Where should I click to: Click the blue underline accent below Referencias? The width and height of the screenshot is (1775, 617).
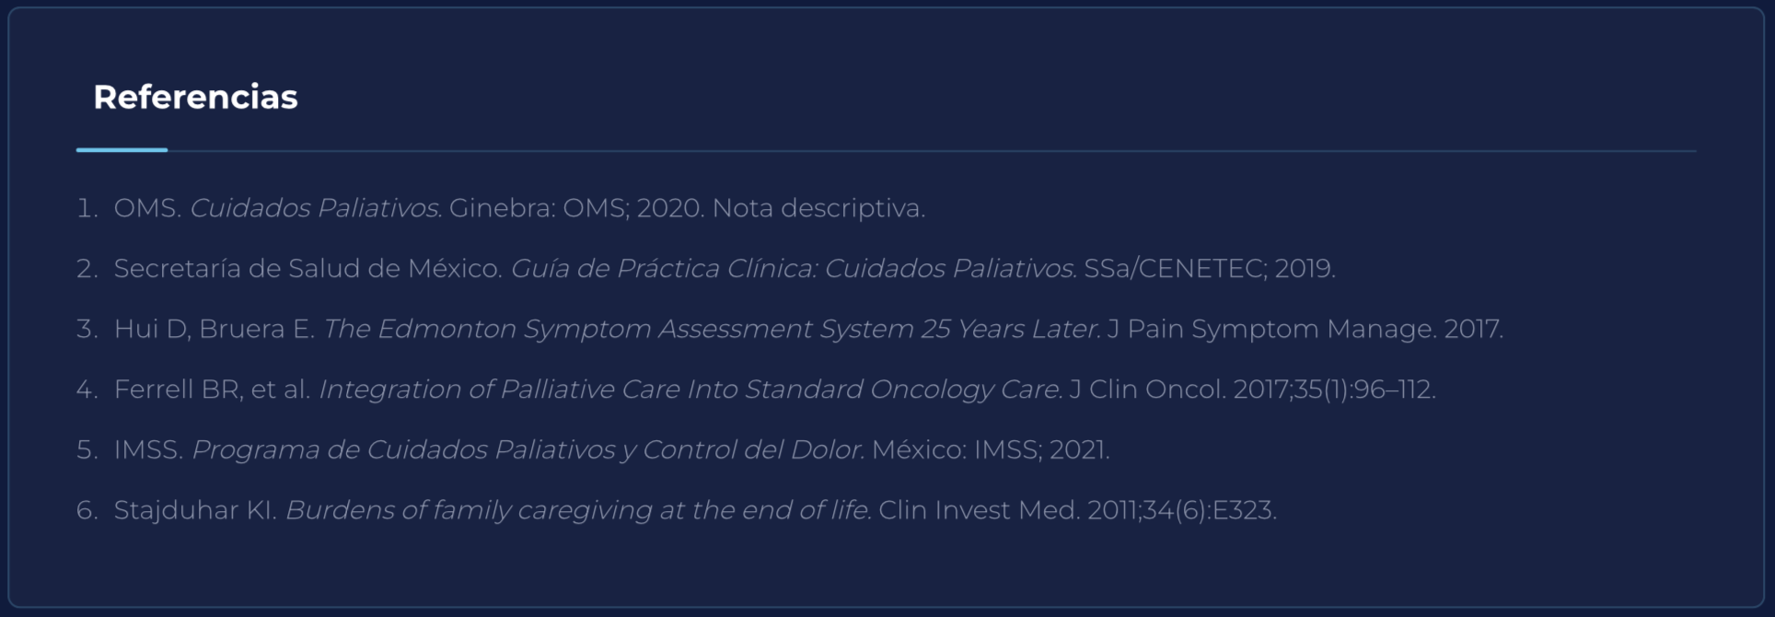122,149
